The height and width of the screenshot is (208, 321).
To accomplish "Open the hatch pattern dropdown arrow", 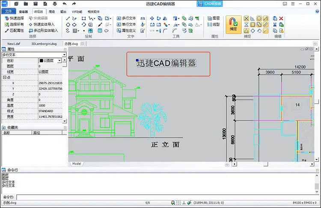I will [x=78, y=31].
